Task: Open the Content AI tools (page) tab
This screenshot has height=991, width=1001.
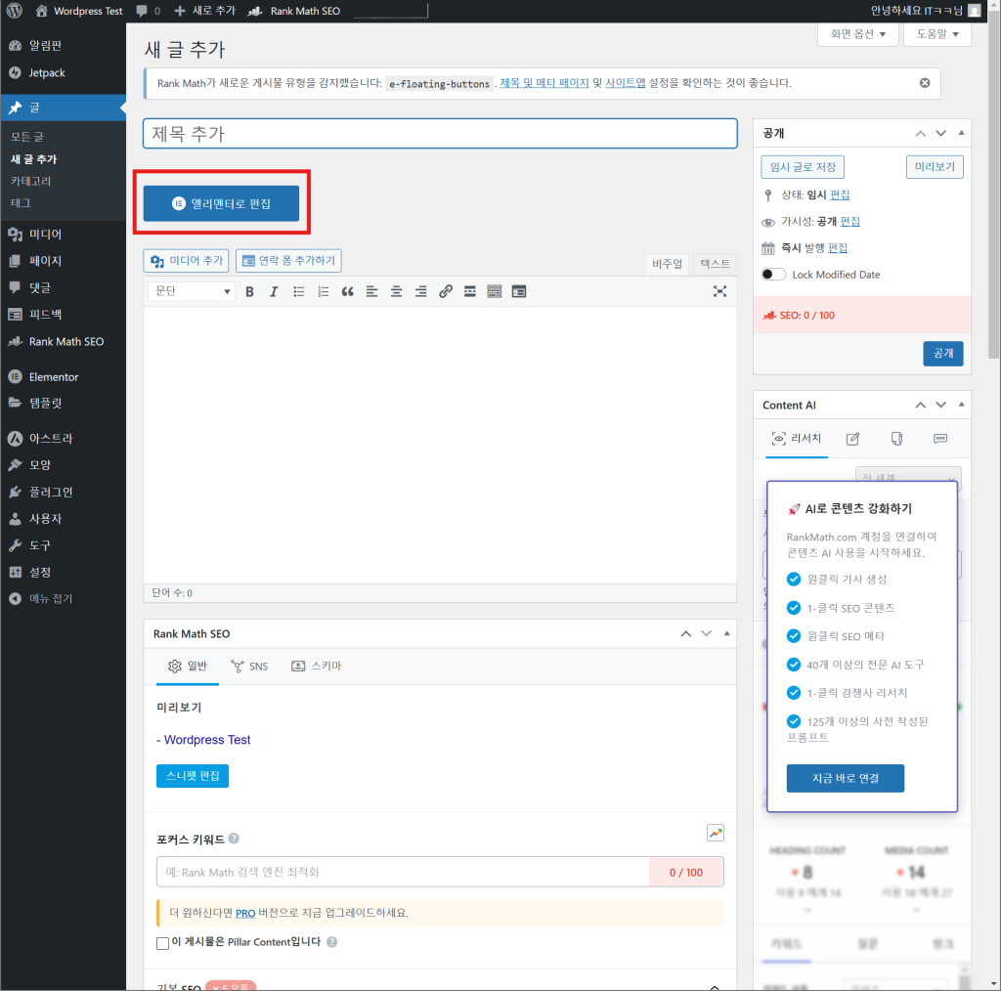Action: tap(897, 439)
